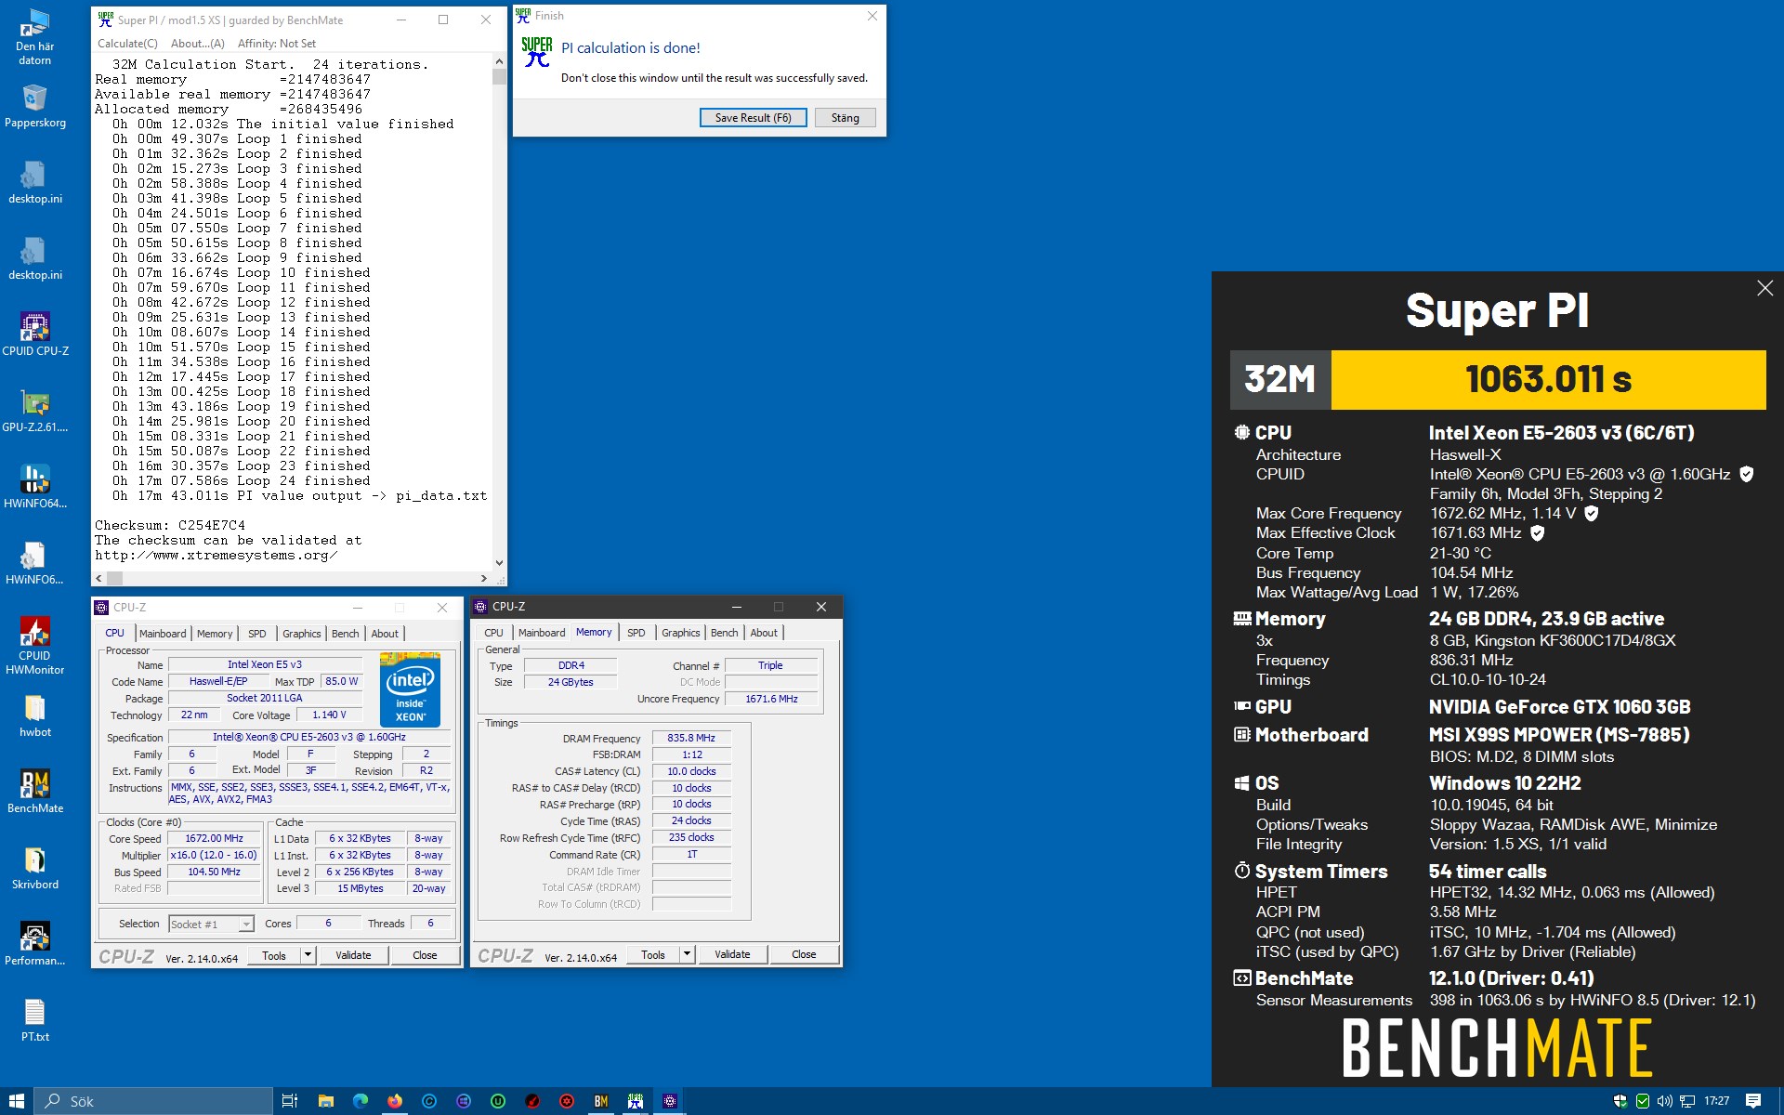Screen dimensions: 1784x1115
Task: Switch to BenchMate (BM) in the taskbar
Action: [601, 1101]
